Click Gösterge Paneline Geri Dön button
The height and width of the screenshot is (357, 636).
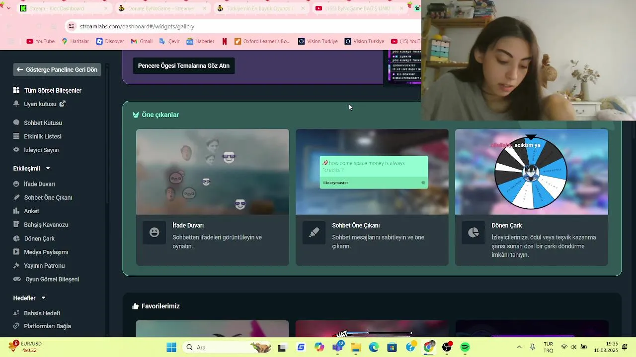pos(57,70)
